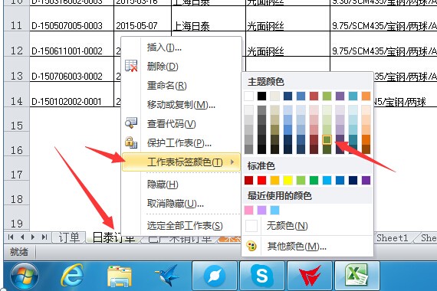Select the row 15 header
This screenshot has height=291, width=437.
click(x=16, y=126)
